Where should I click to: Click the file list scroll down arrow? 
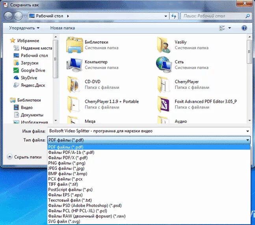[249, 120]
